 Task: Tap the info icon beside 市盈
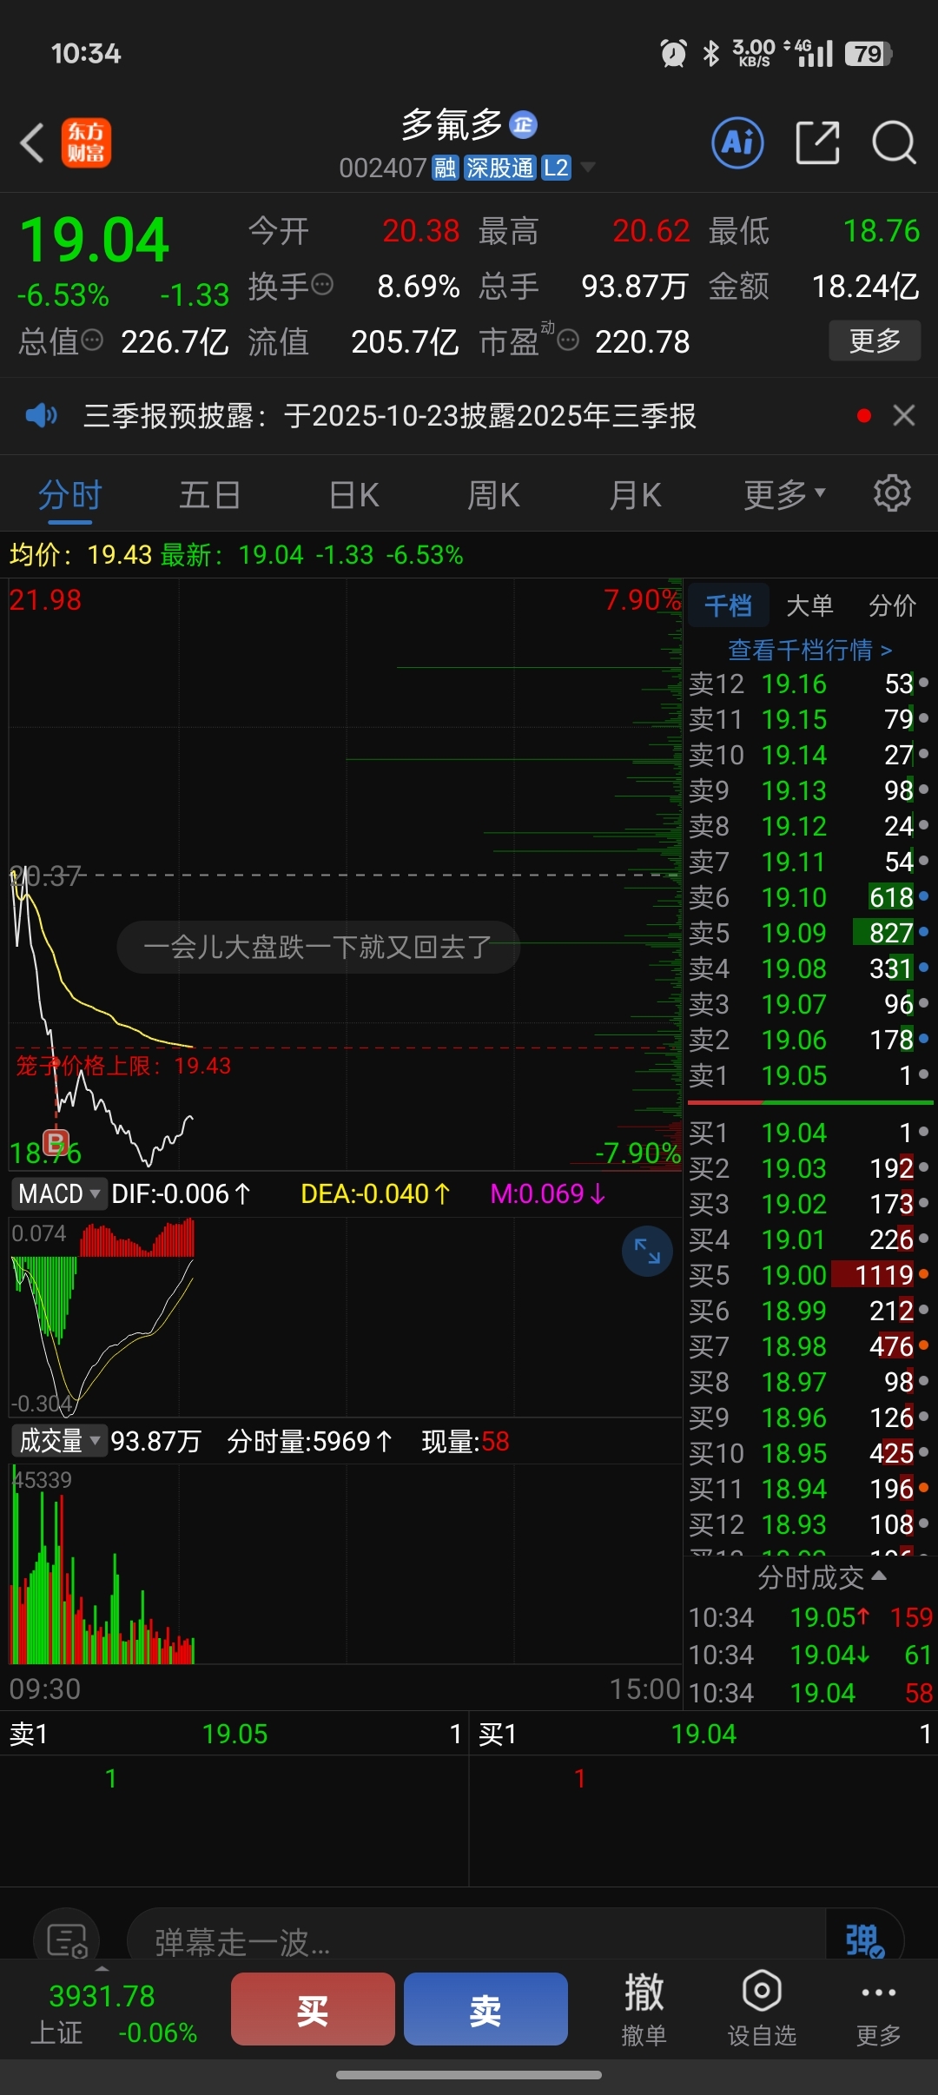(568, 340)
